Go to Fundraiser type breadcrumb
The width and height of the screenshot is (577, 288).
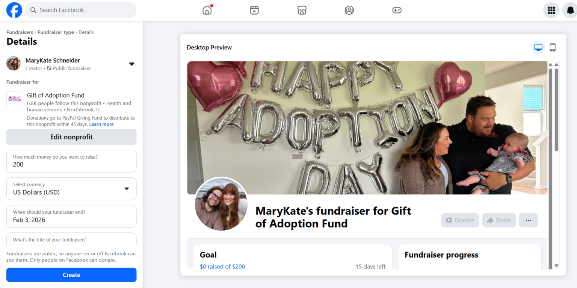56,32
